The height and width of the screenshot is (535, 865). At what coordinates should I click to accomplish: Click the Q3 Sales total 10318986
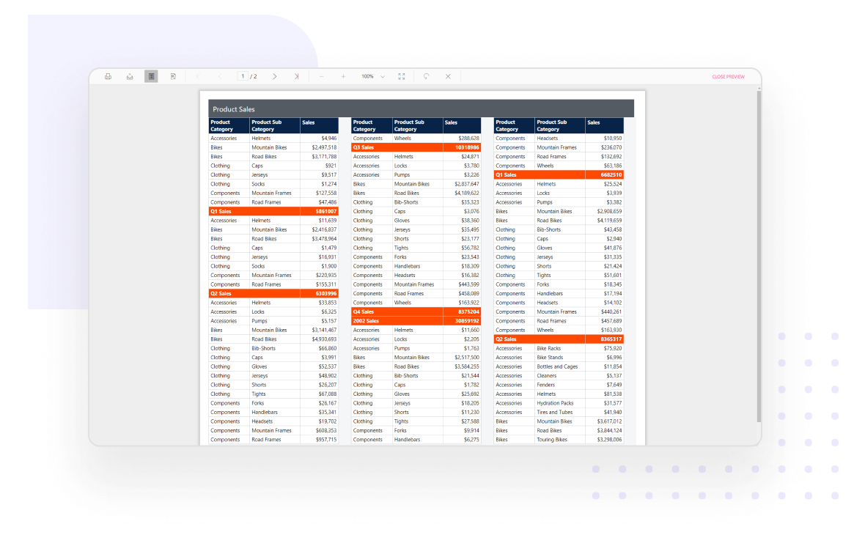point(467,147)
